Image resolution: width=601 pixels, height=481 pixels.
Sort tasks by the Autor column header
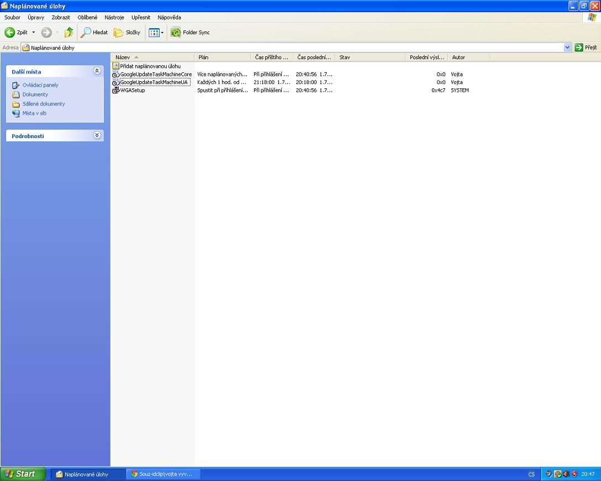click(469, 57)
